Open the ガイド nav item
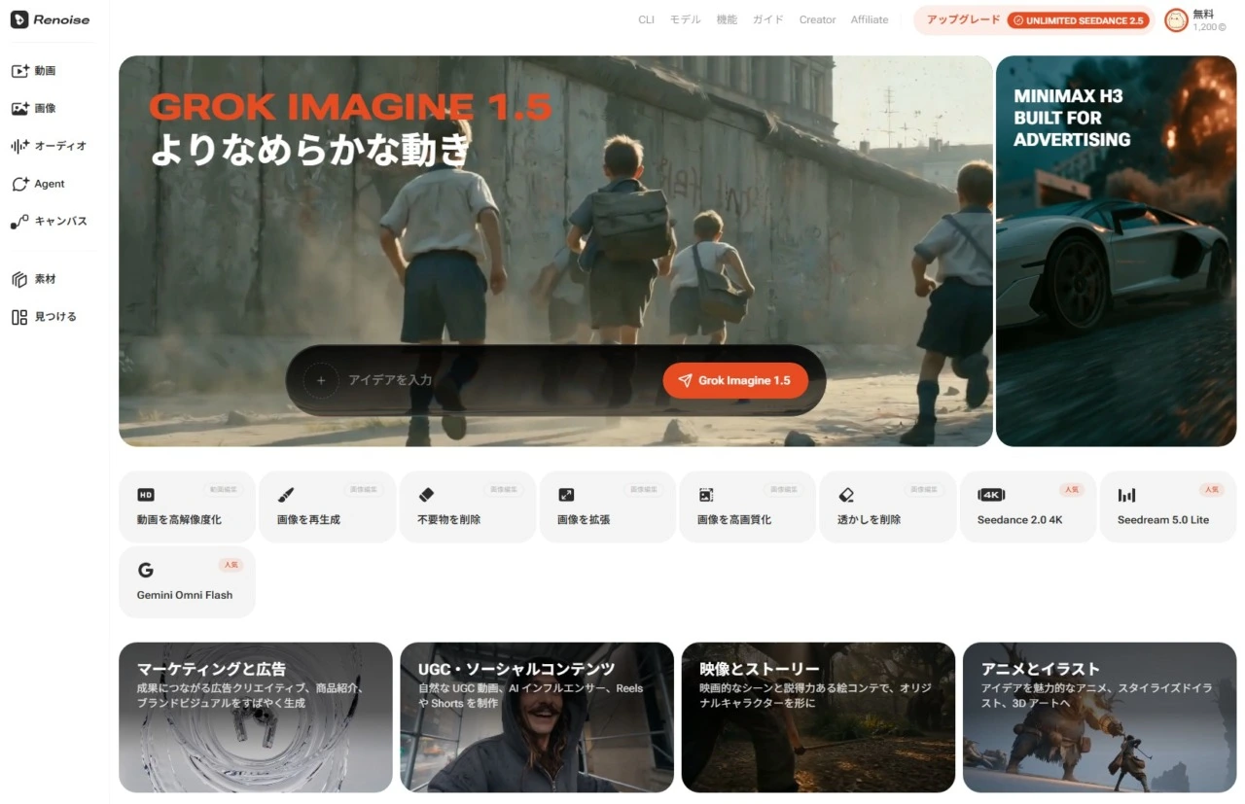This screenshot has width=1245, height=804. pyautogui.click(x=767, y=19)
